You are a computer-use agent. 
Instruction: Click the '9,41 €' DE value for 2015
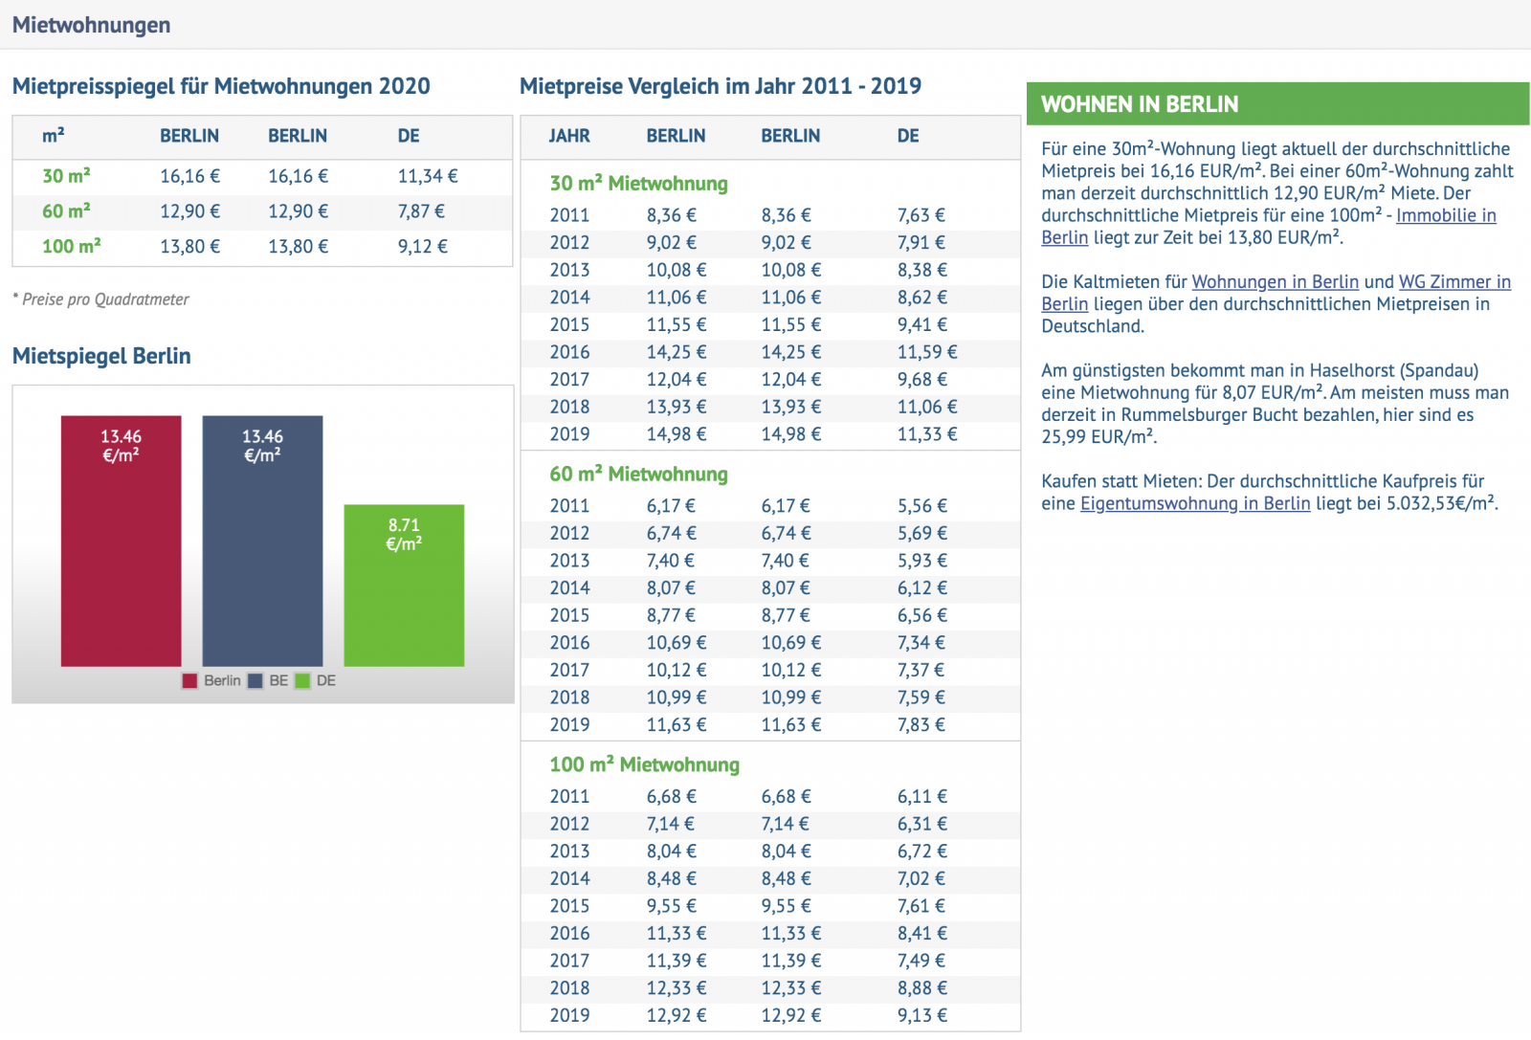point(922,325)
